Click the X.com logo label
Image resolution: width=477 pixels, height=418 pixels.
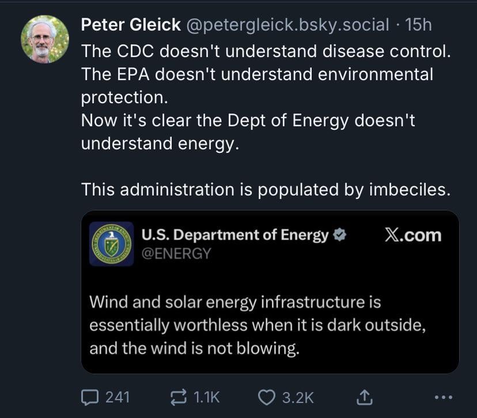413,235
